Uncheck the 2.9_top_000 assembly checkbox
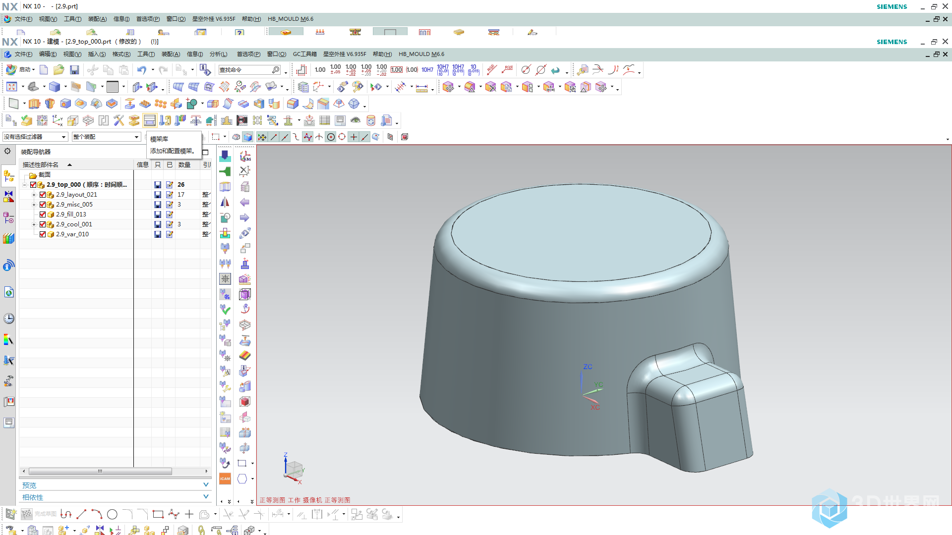Screen dimensions: 952x535 click(x=33, y=185)
